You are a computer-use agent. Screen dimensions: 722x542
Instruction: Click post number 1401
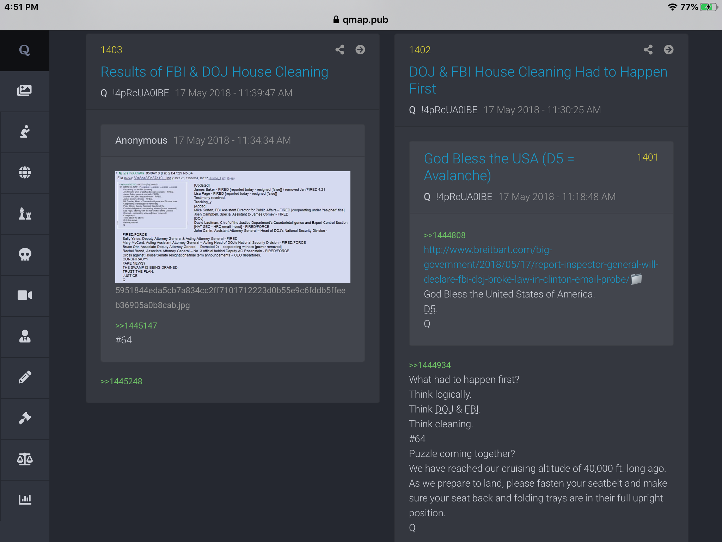tap(647, 157)
